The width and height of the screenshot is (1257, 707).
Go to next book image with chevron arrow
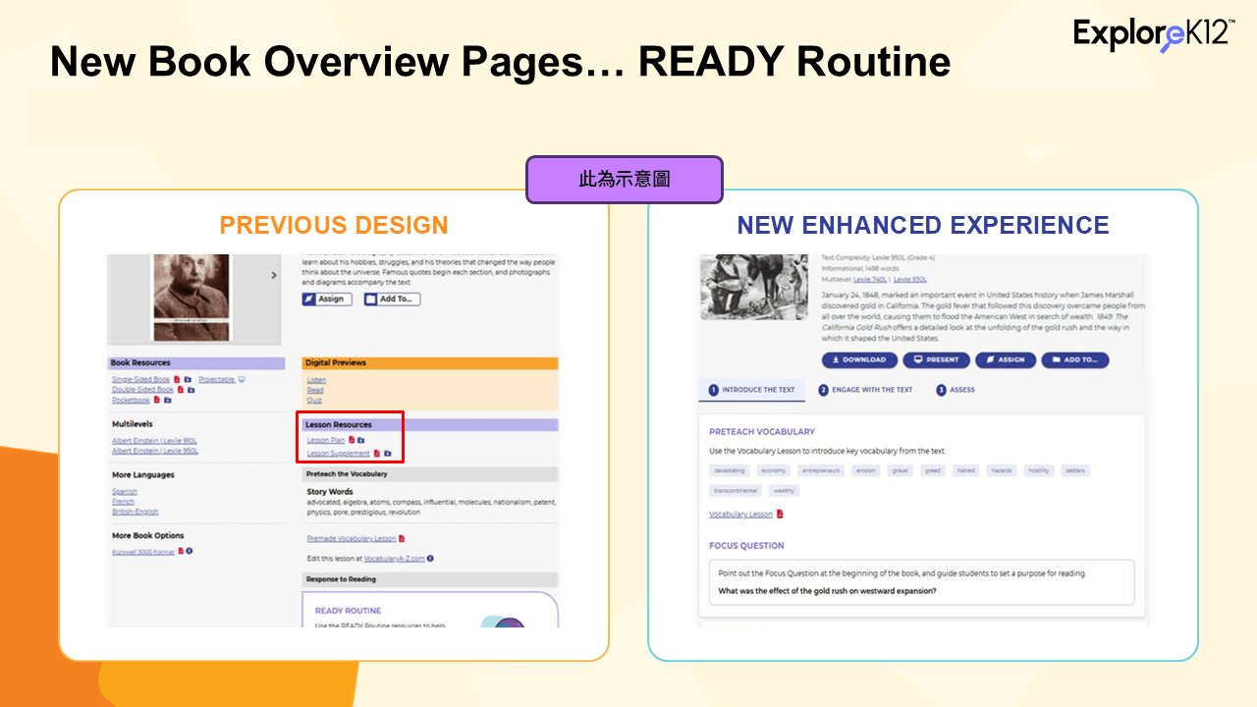pyautogui.click(x=274, y=276)
